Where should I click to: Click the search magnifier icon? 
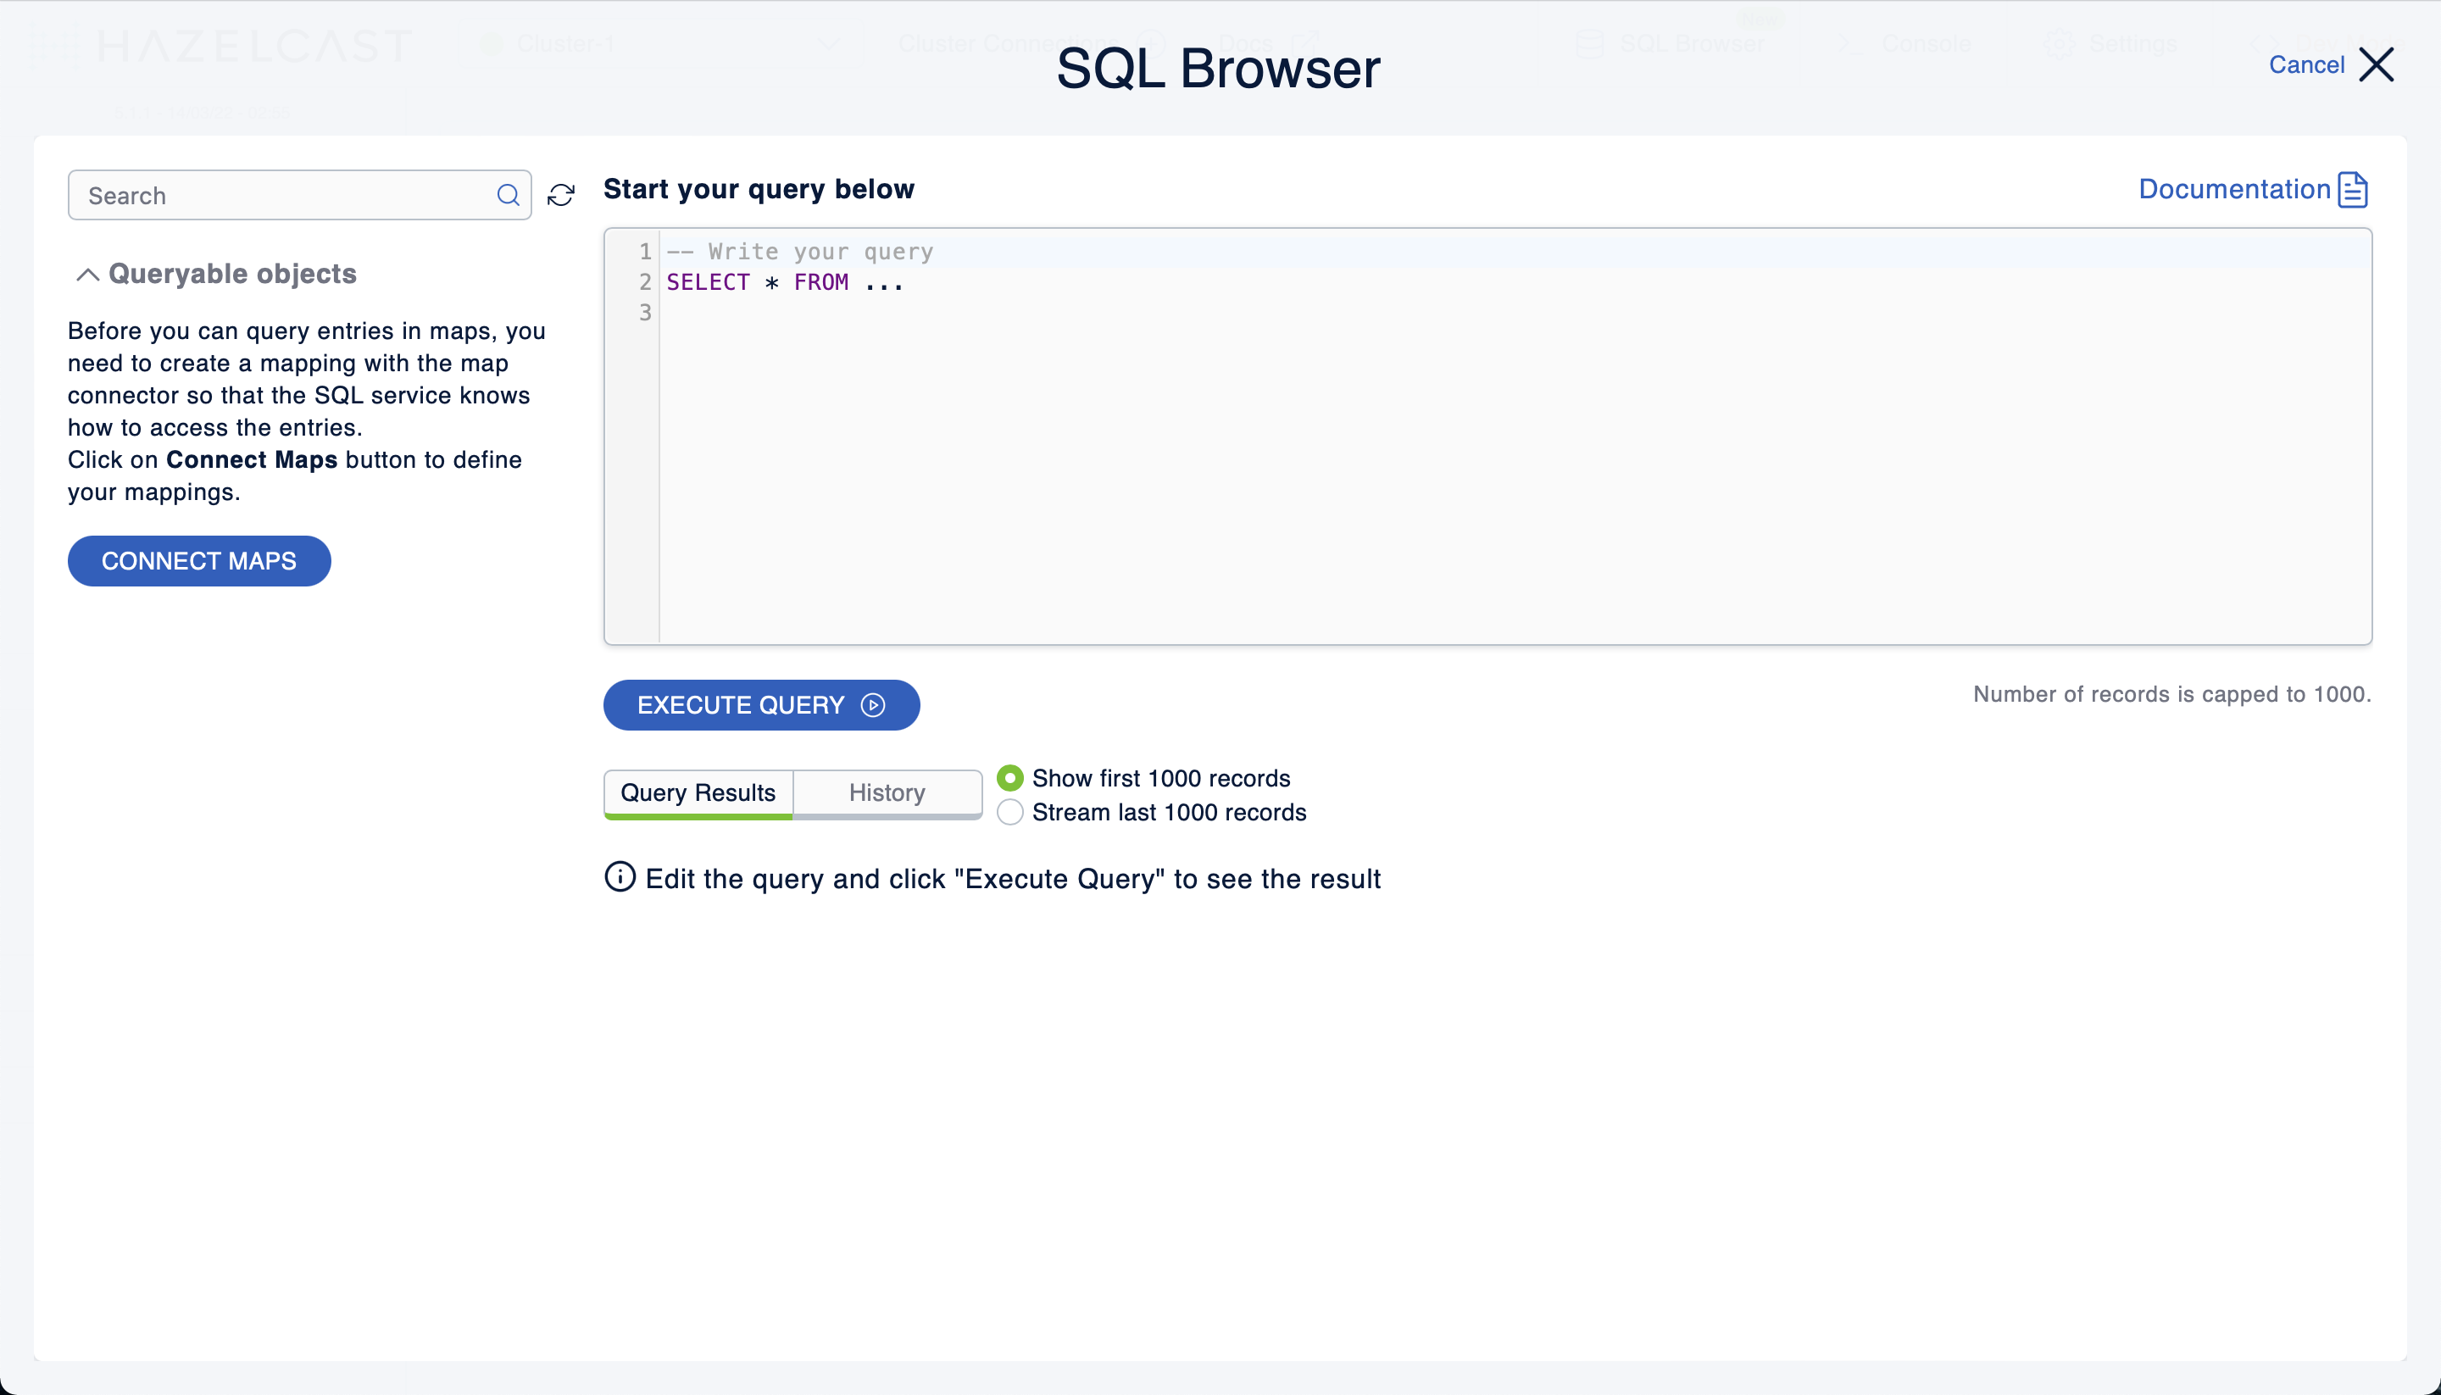click(x=509, y=194)
